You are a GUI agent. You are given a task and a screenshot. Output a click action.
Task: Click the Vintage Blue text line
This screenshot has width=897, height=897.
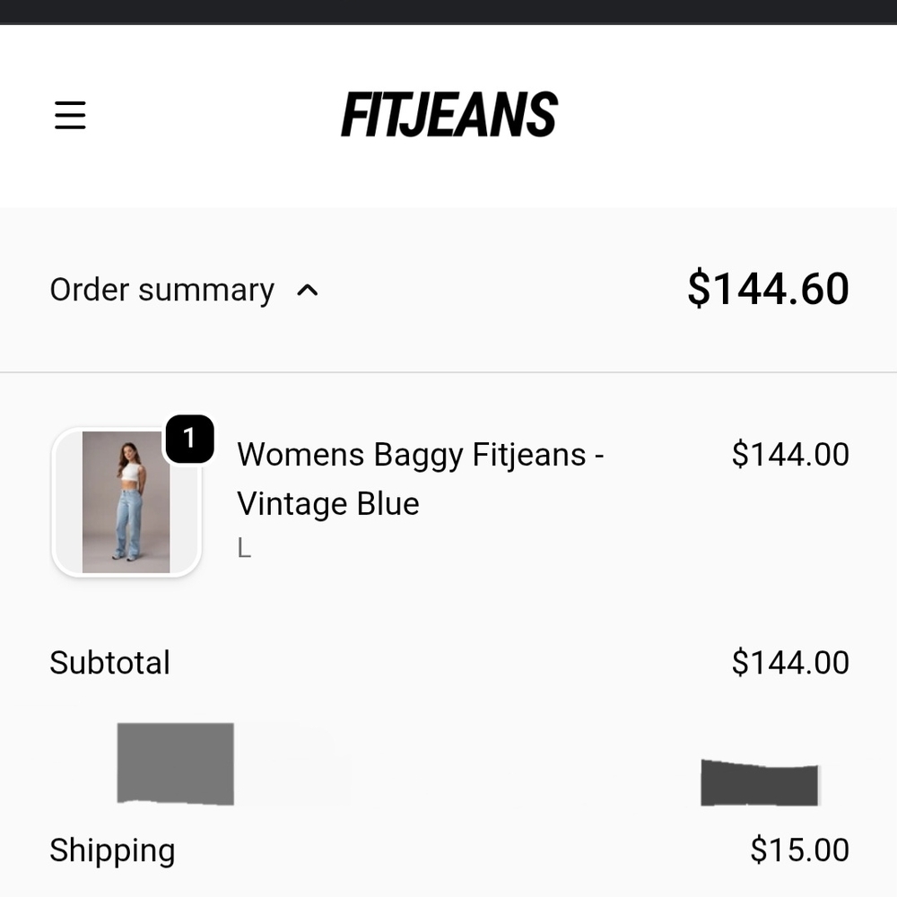click(328, 504)
